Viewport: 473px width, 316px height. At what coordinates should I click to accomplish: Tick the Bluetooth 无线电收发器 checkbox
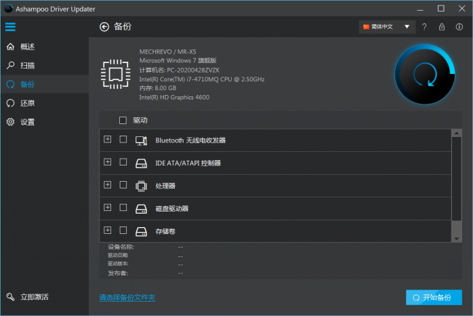pos(123,140)
